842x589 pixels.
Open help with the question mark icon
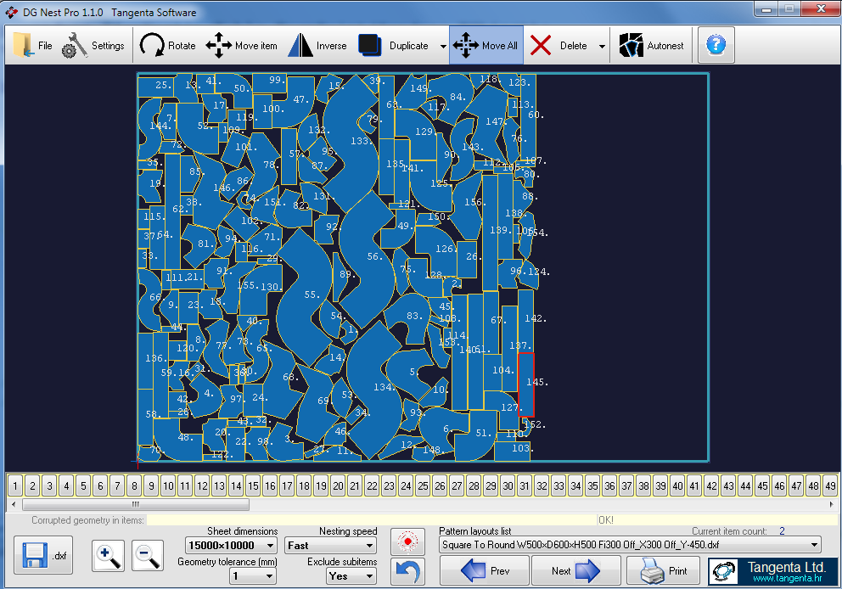click(x=716, y=45)
